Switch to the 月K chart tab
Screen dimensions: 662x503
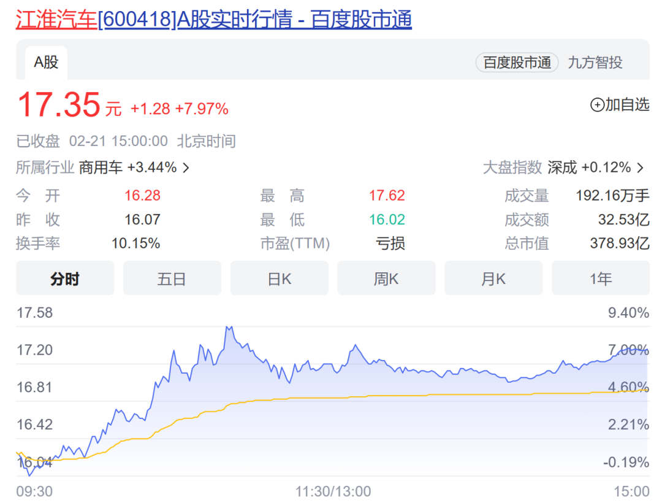point(493,278)
